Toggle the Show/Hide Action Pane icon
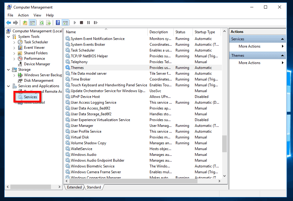The height and width of the screenshot is (201, 293). coord(65,23)
